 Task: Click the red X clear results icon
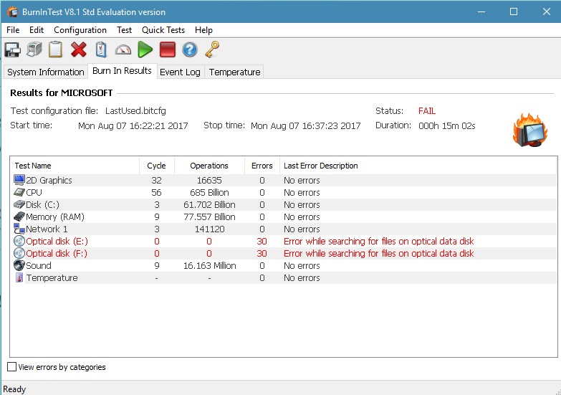79,49
